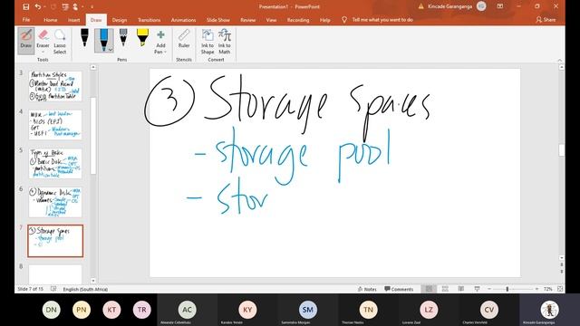Click the Redo button in the title bar
The width and height of the screenshot is (580, 326).
(54, 6)
